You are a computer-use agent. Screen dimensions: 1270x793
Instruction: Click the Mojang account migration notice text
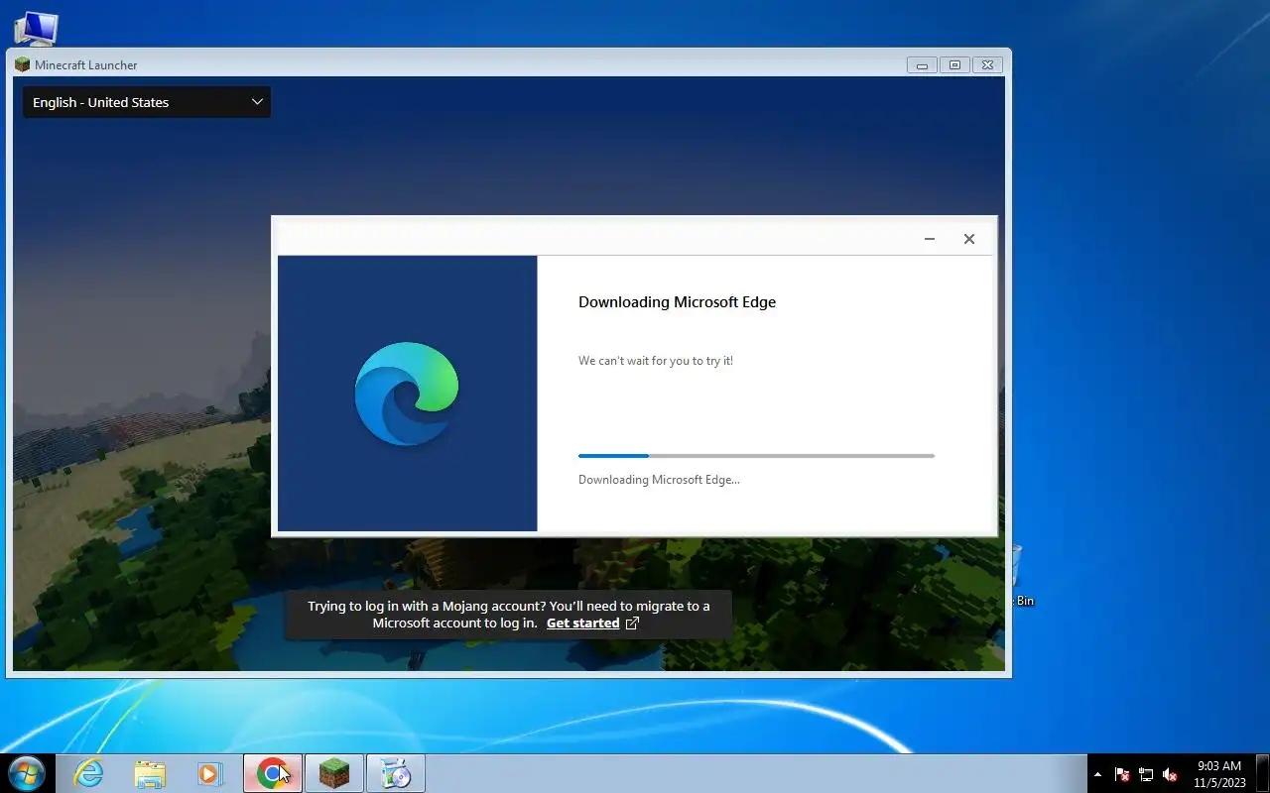click(x=508, y=615)
